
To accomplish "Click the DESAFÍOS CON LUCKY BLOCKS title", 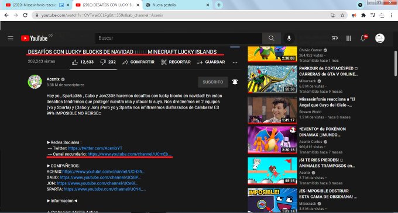I will click(x=122, y=52).
